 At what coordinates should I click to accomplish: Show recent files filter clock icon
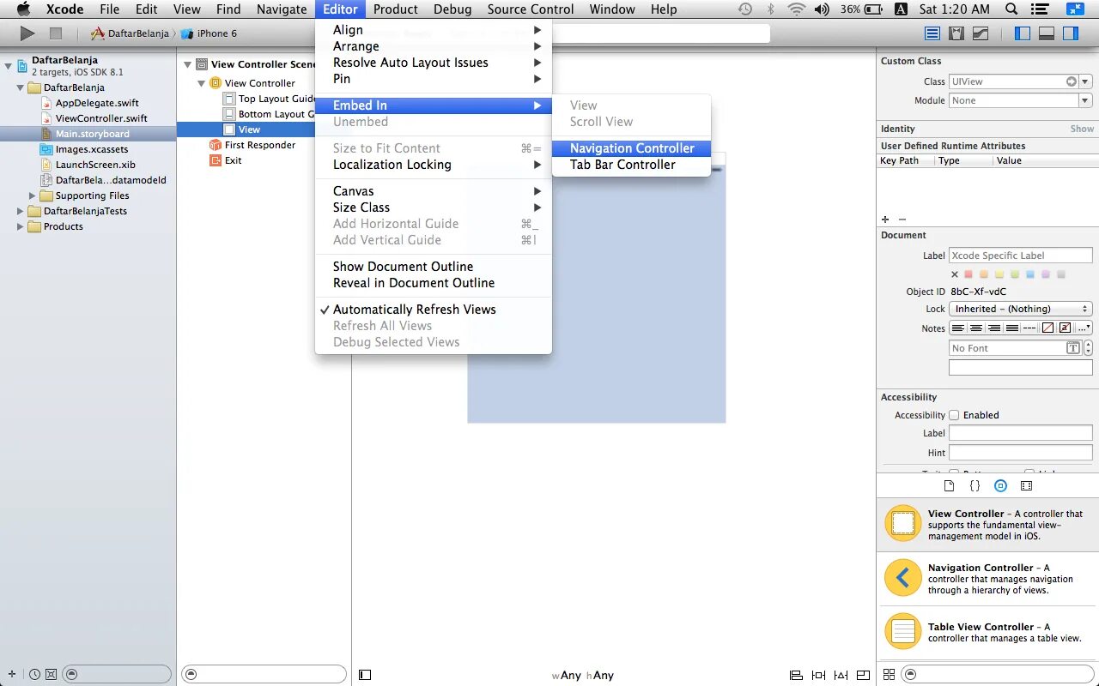[x=35, y=675]
